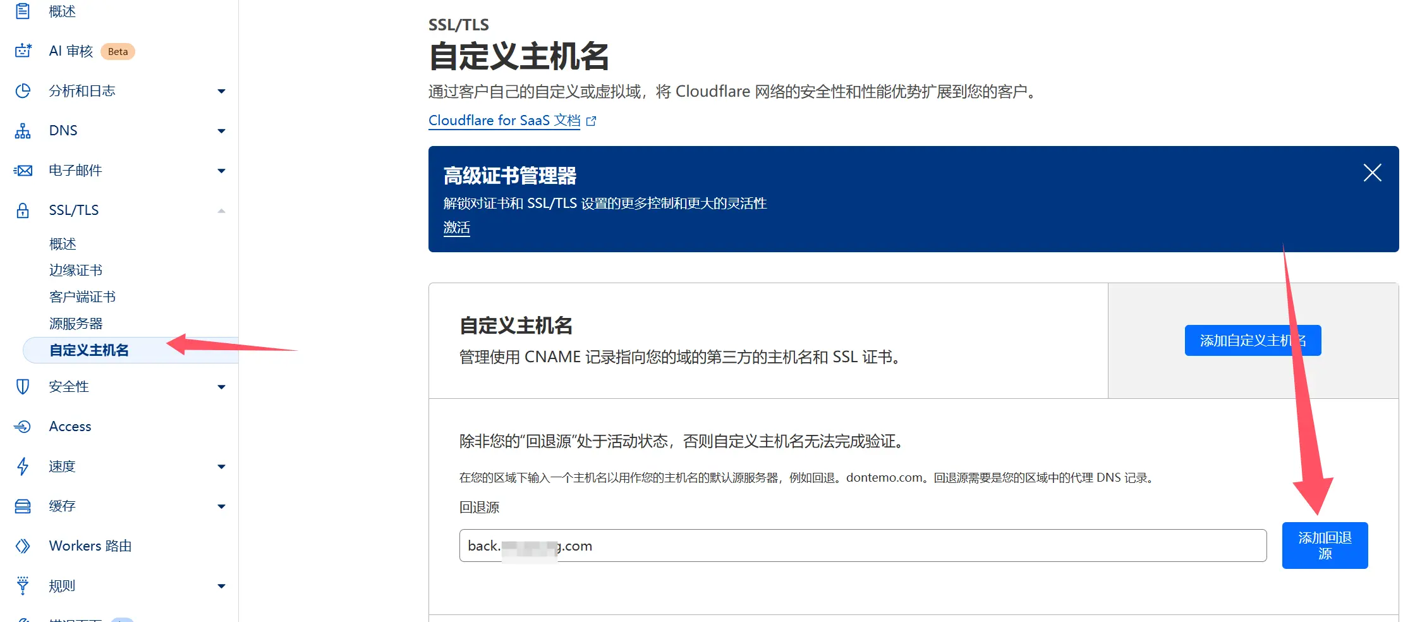
Task: Open the Cloudflare for SaaS 文档 link
Action: (x=504, y=120)
